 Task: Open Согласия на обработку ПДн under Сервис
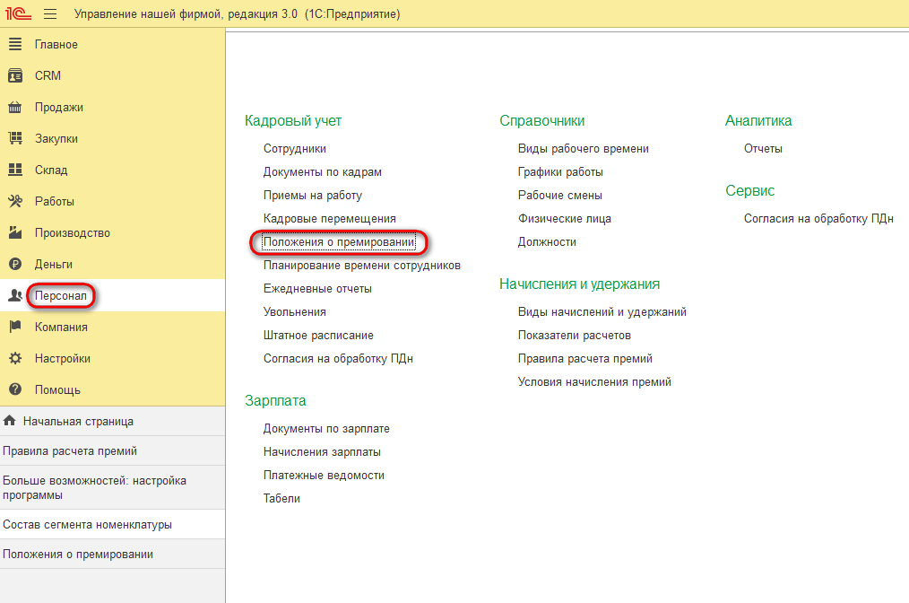pyautogui.click(x=818, y=219)
